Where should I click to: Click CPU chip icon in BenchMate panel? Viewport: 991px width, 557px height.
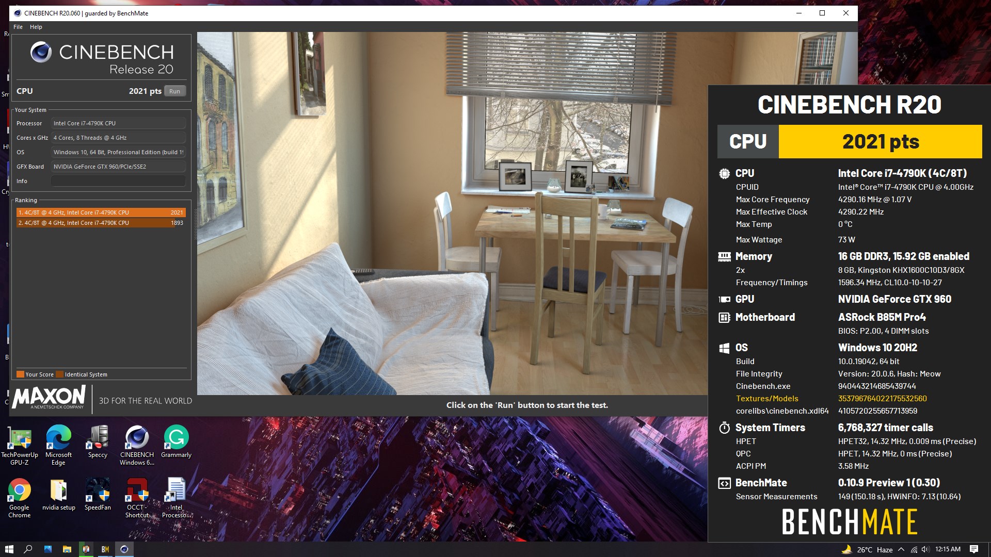point(724,173)
